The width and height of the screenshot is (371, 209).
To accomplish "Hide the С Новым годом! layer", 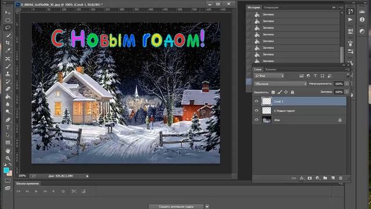I will 256,110.
